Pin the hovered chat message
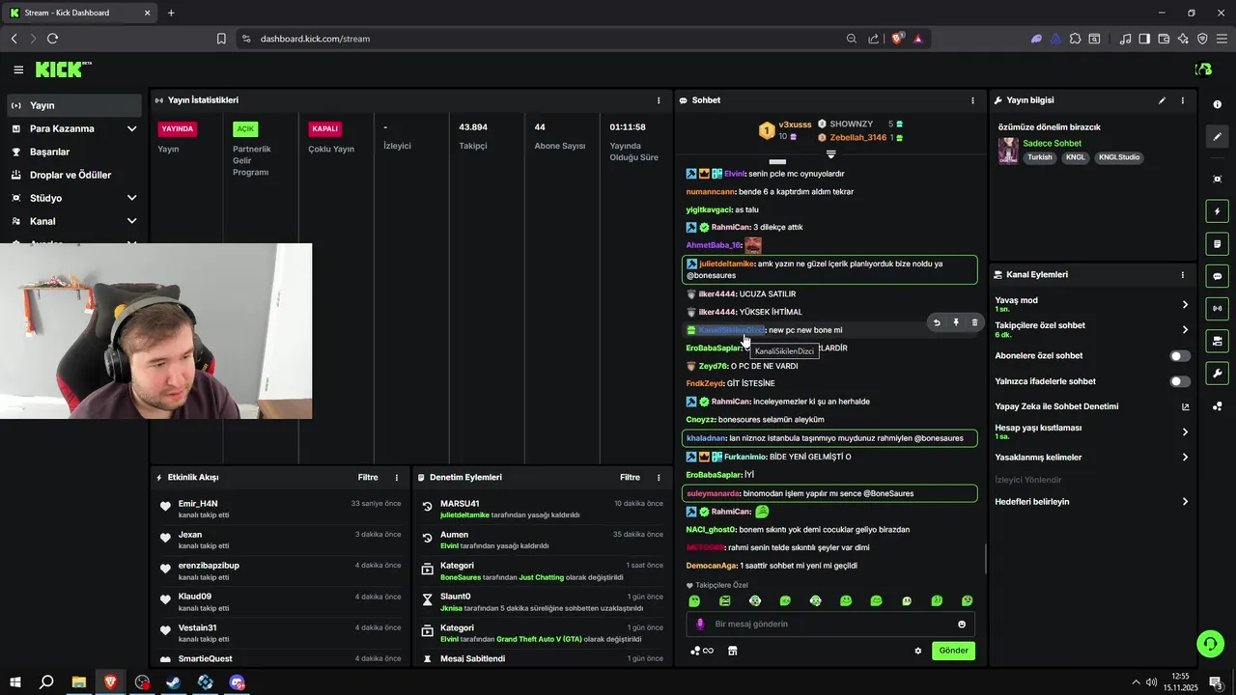Viewport: 1236px width, 695px height. (955, 322)
